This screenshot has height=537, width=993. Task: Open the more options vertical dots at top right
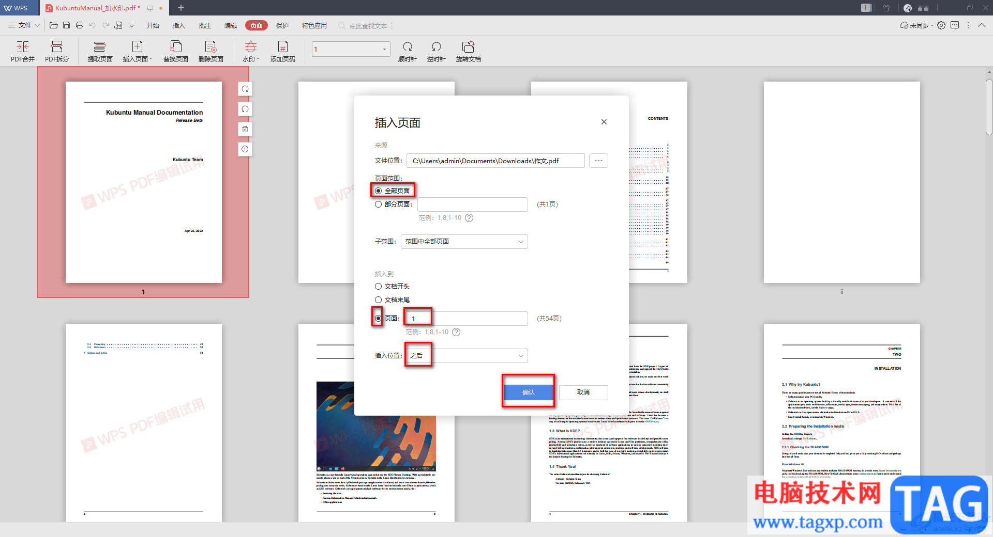[968, 25]
